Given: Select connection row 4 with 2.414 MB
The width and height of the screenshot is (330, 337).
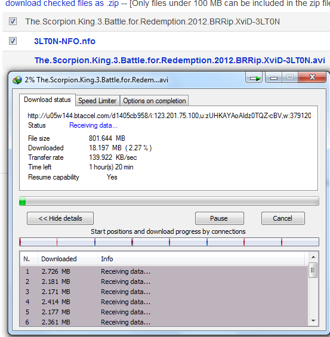Looking at the screenshot, I should [164, 302].
